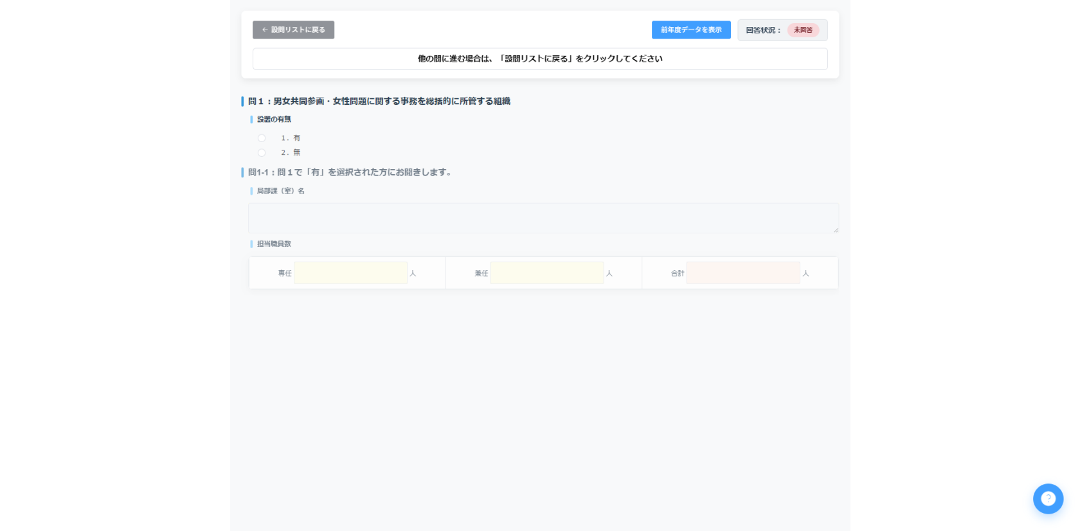Select radio option 2. 無

tap(262, 153)
